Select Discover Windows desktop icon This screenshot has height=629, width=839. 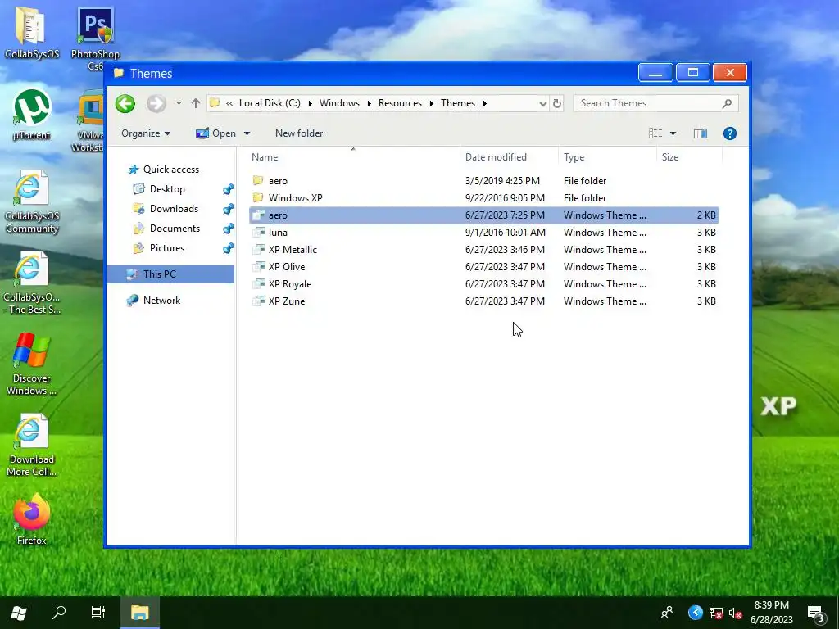[x=32, y=364]
